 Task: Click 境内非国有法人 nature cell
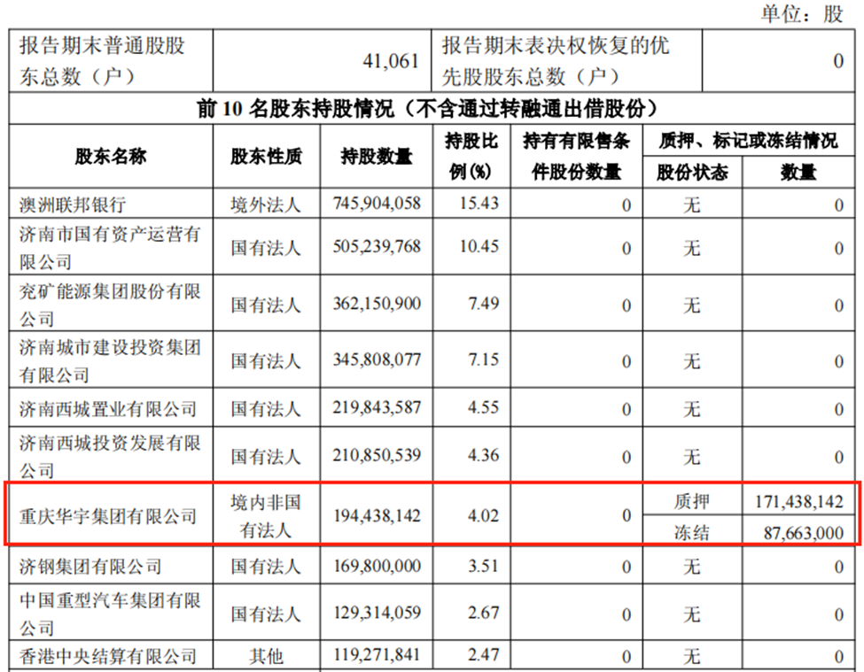click(x=266, y=515)
